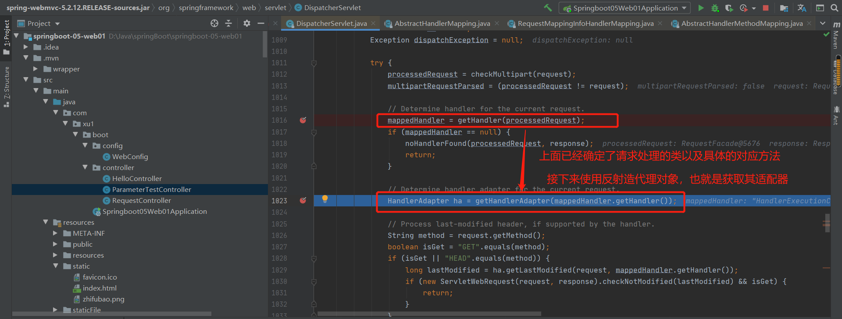The image size is (842, 319).
Task: Show hidden editor tabs chevron
Action: [823, 23]
